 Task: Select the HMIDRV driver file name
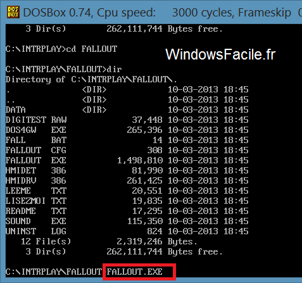[x=21, y=180]
